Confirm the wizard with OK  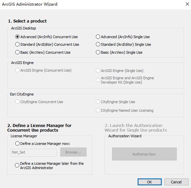(150, 182)
